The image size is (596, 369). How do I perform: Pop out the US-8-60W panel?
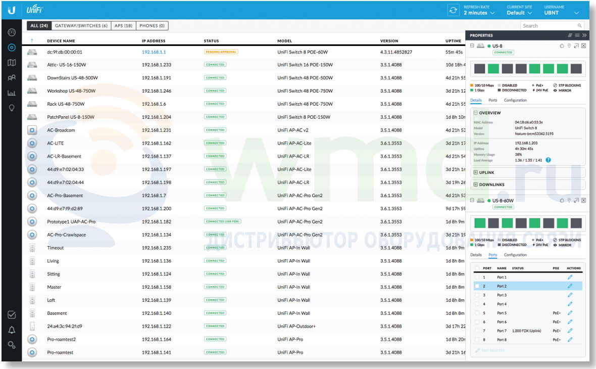pos(576,201)
